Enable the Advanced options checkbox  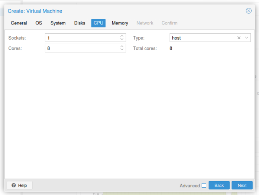[204, 185]
